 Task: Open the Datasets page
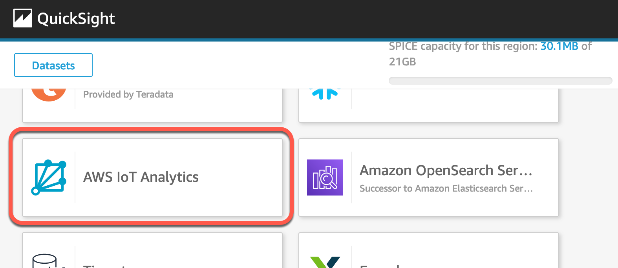[53, 65]
